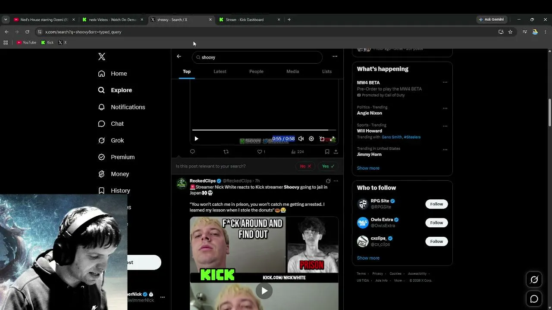Click the X logo in sidebar
The height and width of the screenshot is (310, 552).
click(102, 57)
